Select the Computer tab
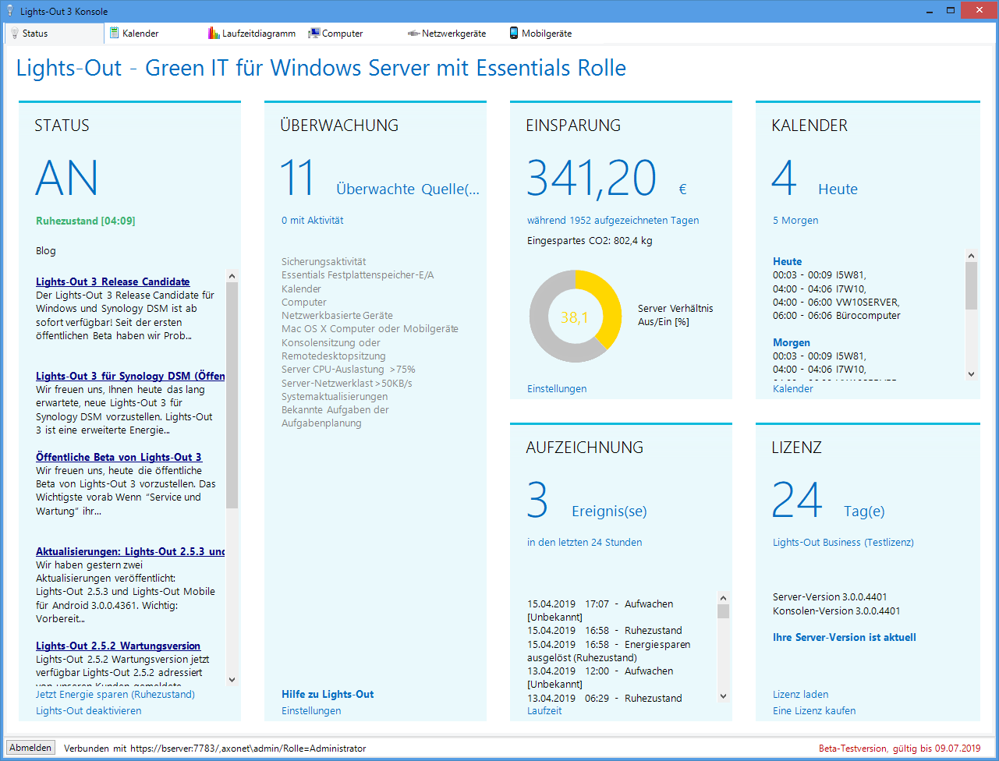 click(342, 34)
